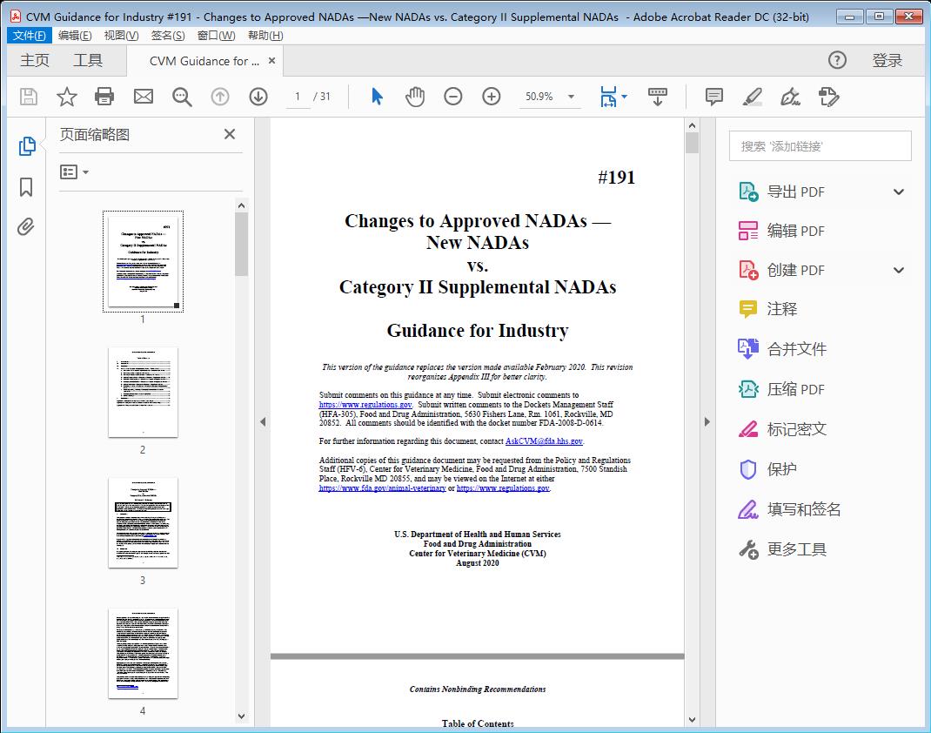The width and height of the screenshot is (931, 733).
Task: Switch to the 主页 tab
Action: 34,60
